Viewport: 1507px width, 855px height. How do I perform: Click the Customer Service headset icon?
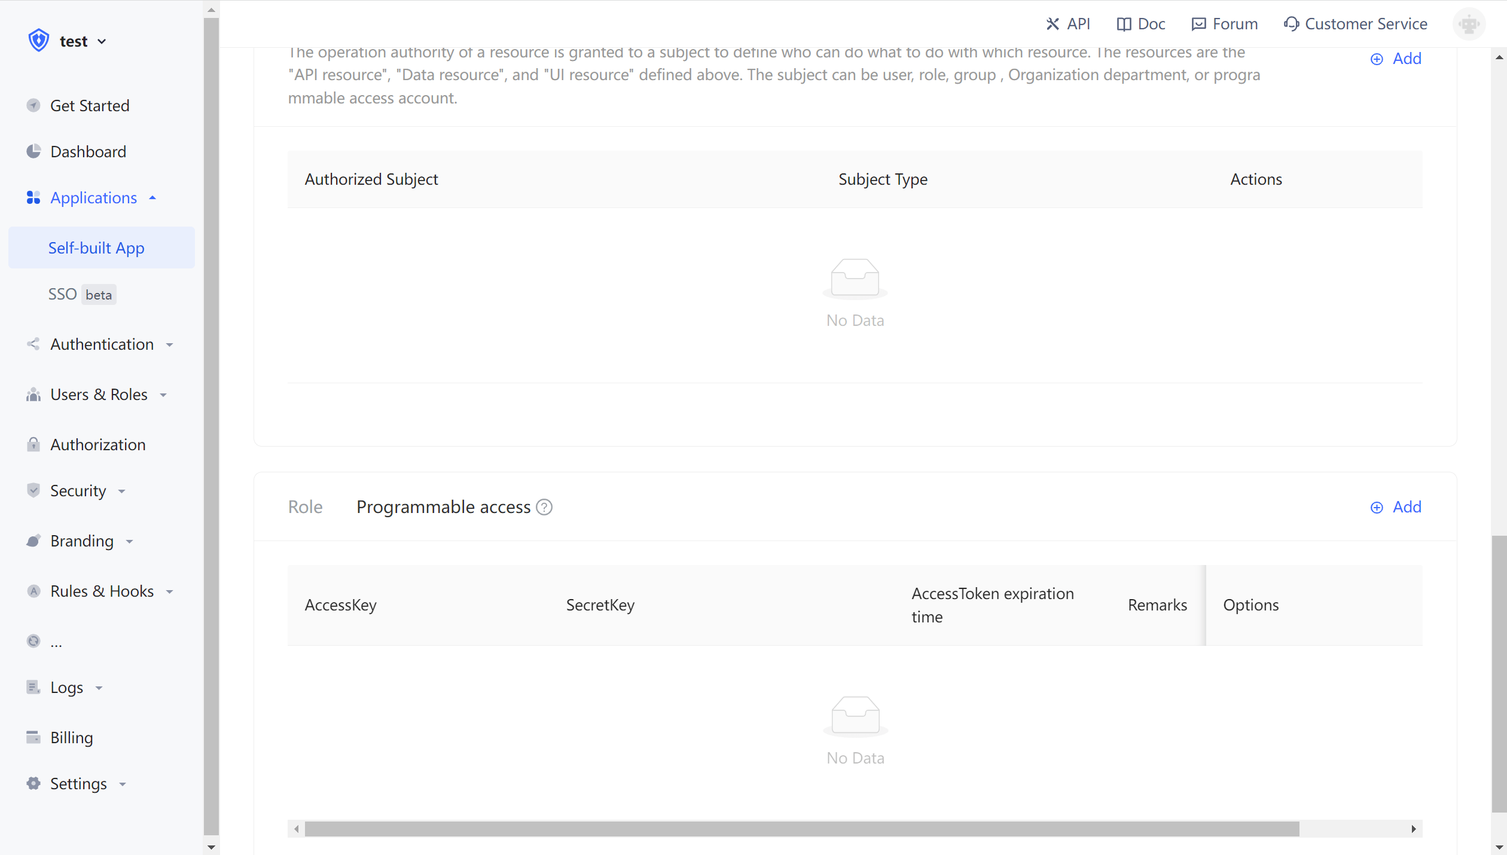1291,24
